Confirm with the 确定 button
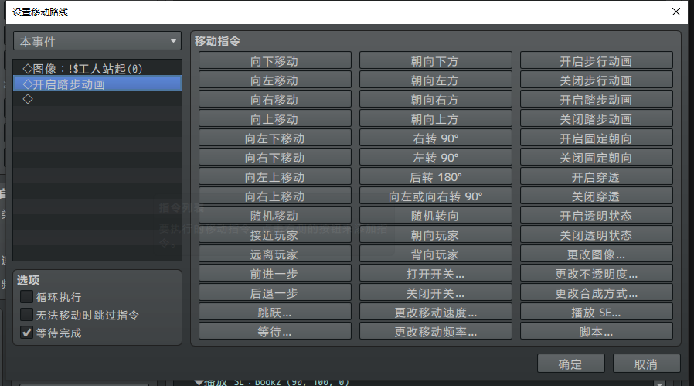Viewport: 694px width, 386px height. pos(570,364)
